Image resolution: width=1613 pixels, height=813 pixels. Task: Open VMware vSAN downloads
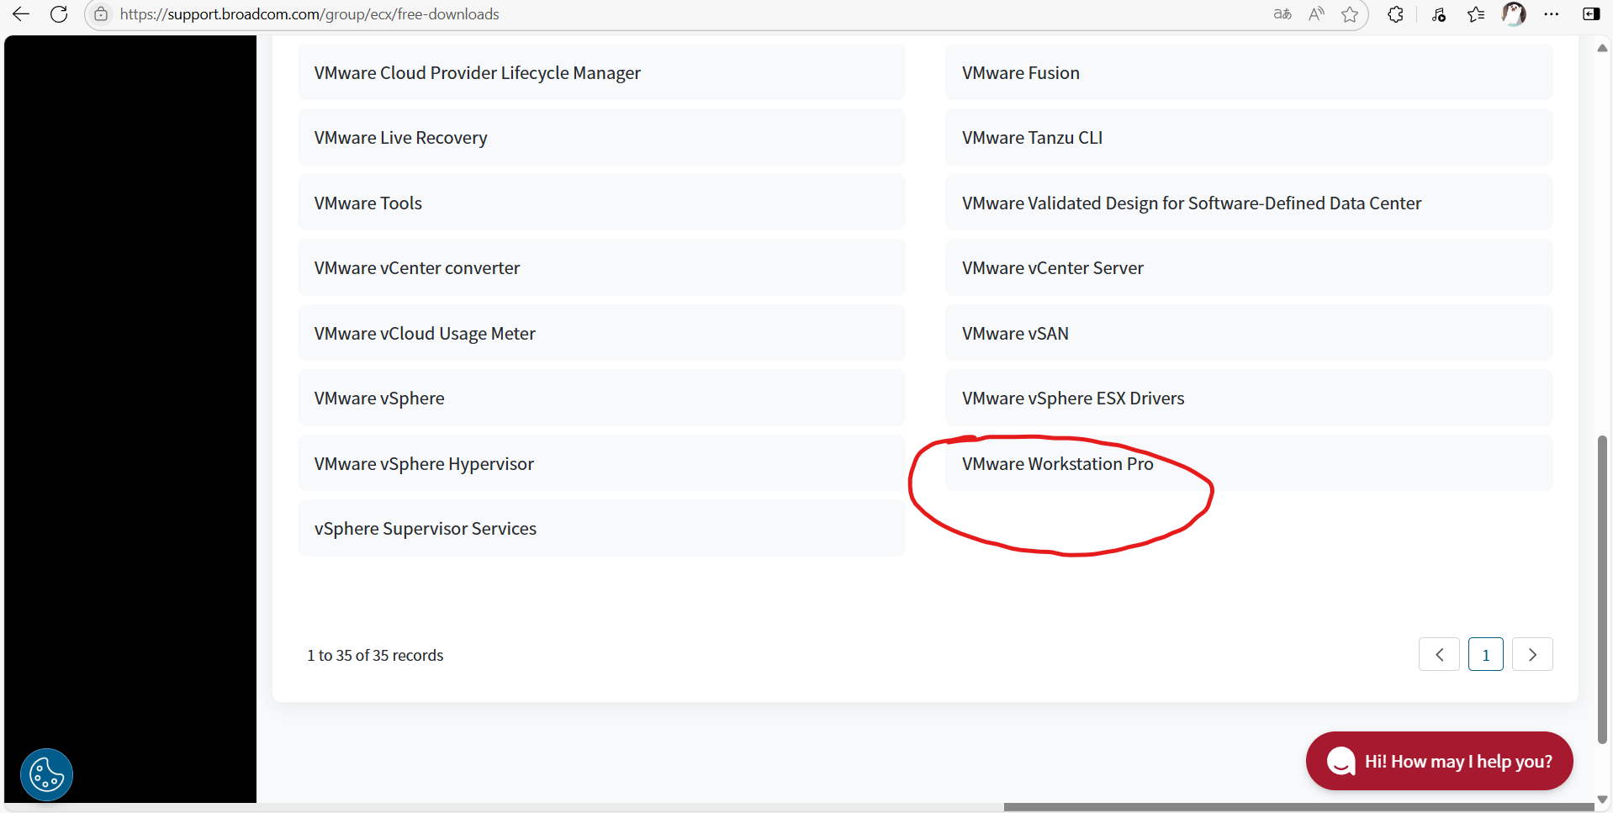click(1249, 333)
